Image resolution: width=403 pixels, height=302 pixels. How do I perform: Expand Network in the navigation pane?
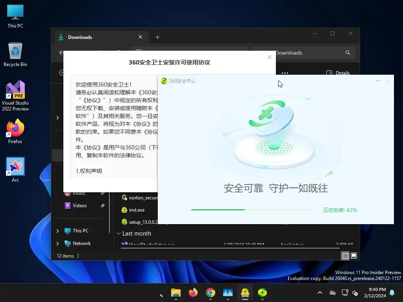click(57, 243)
